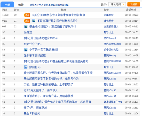Screen dimensions: 142x116
Task: Open the 评论时间 sort dropdown
Action: tap(117, 4)
